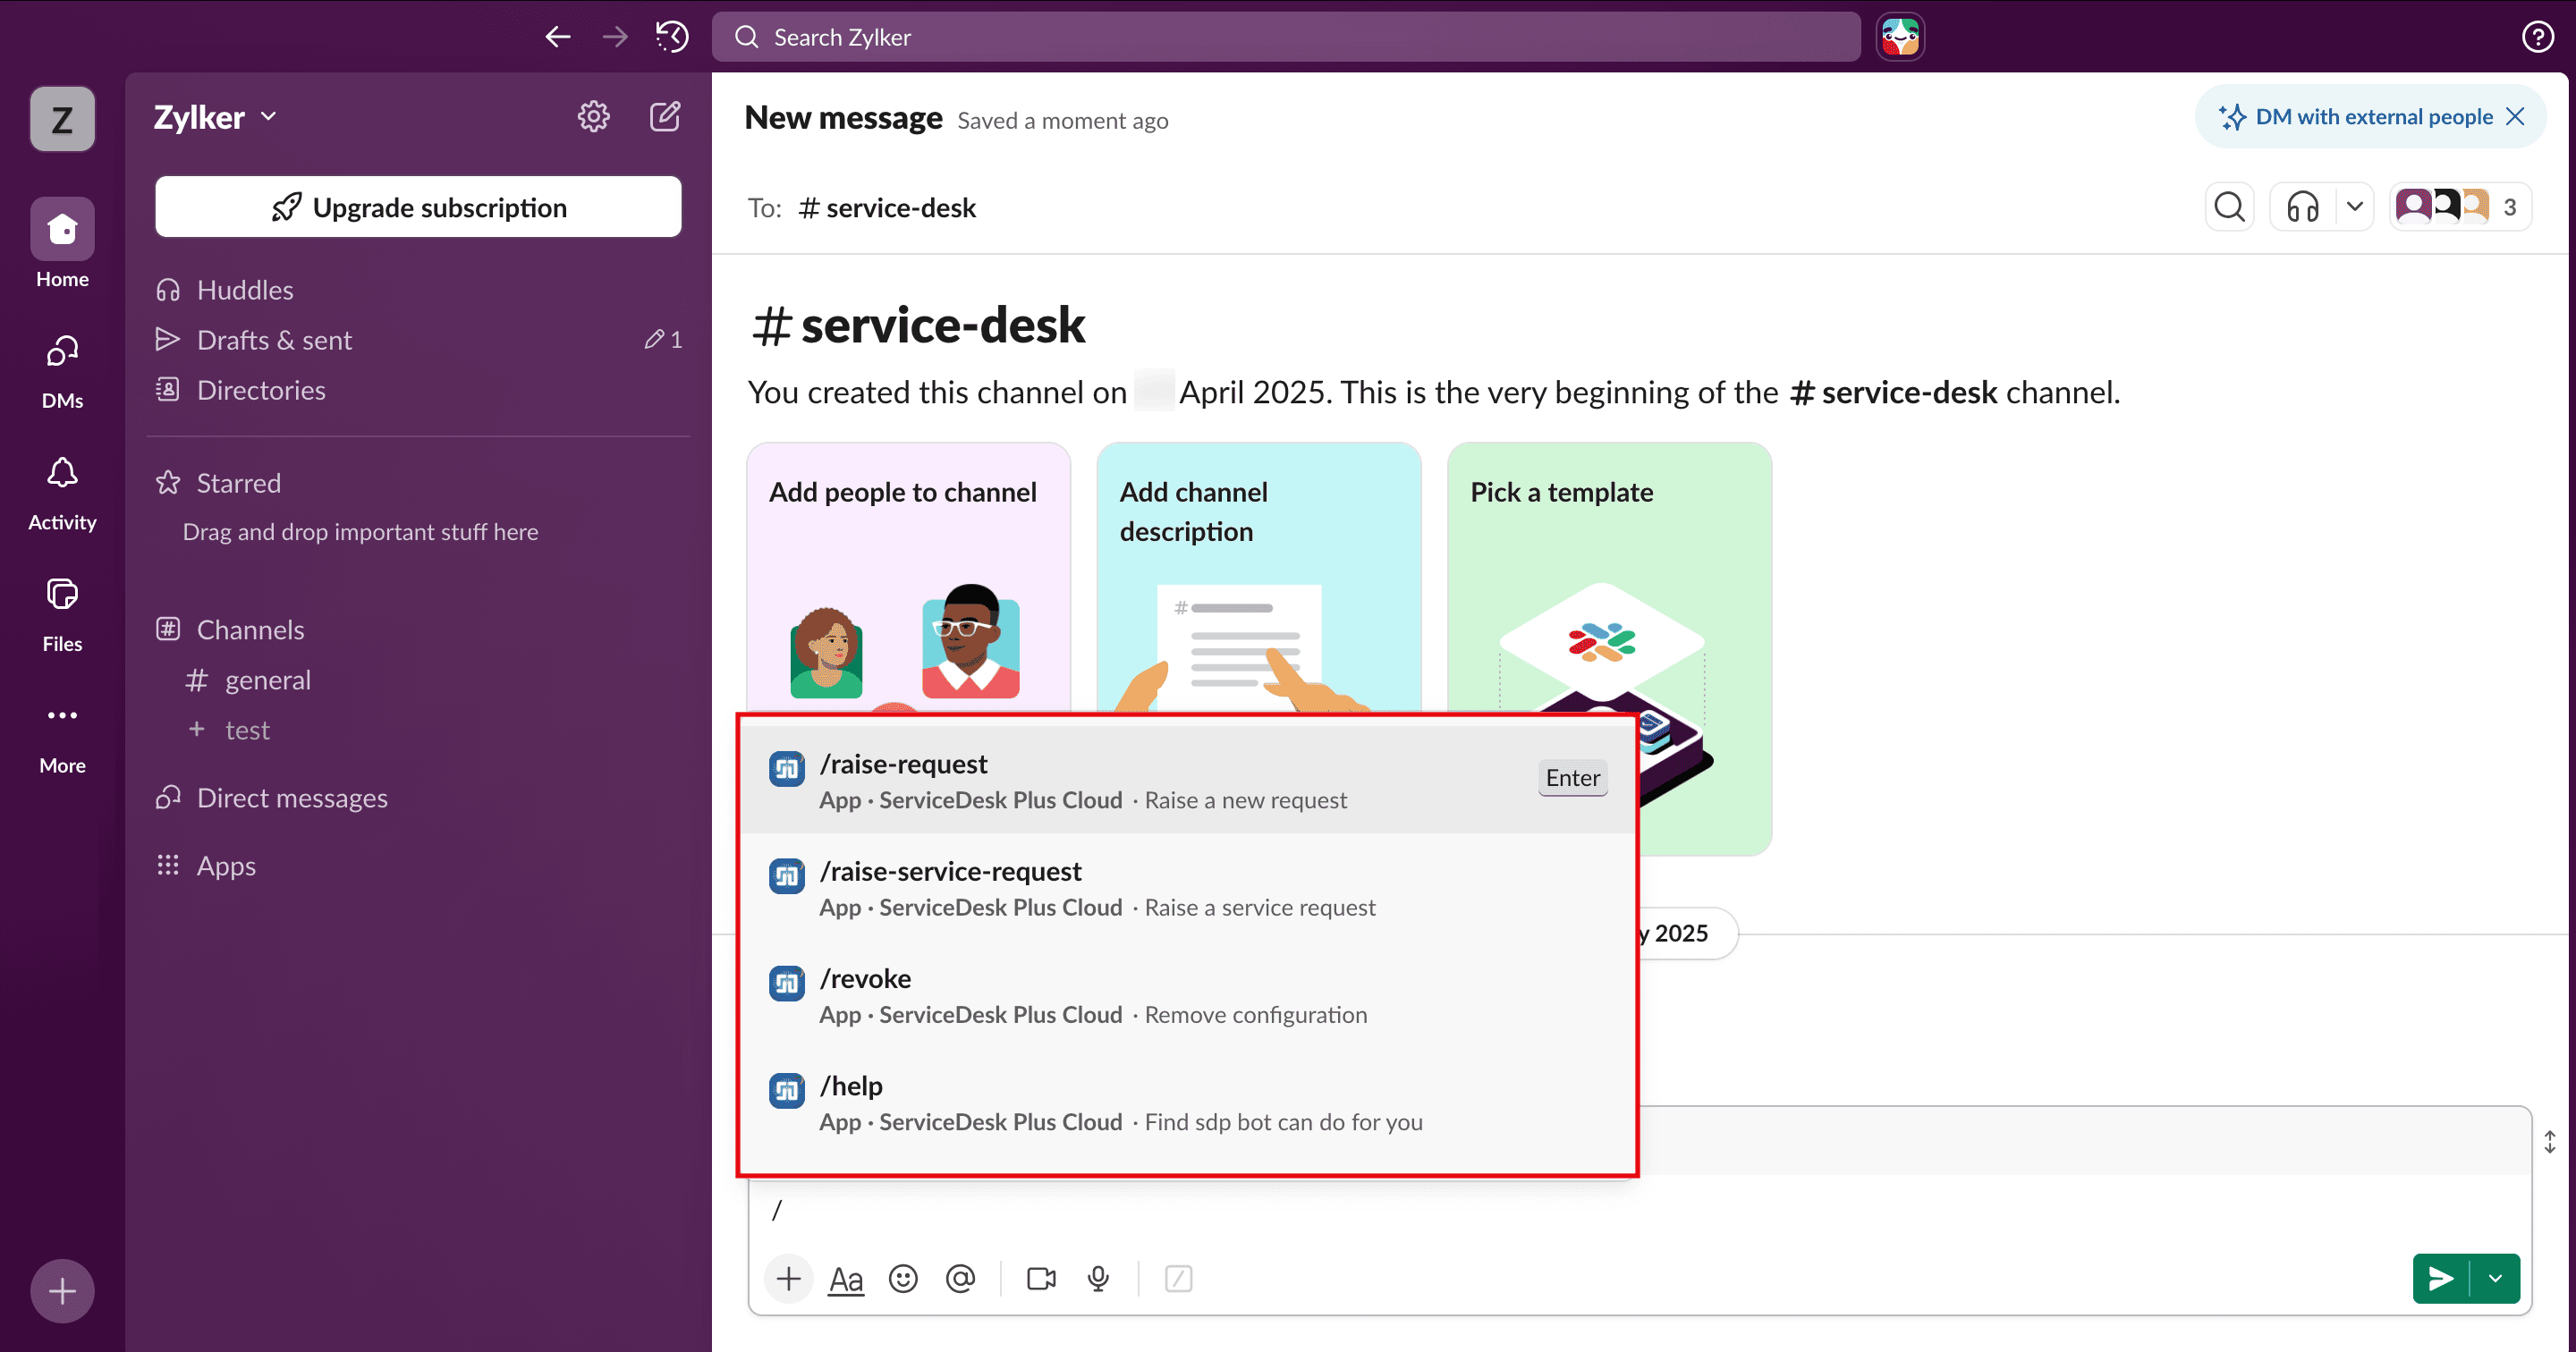2576x1352 pixels.
Task: Select the /revoke command
Action: coord(1188,995)
